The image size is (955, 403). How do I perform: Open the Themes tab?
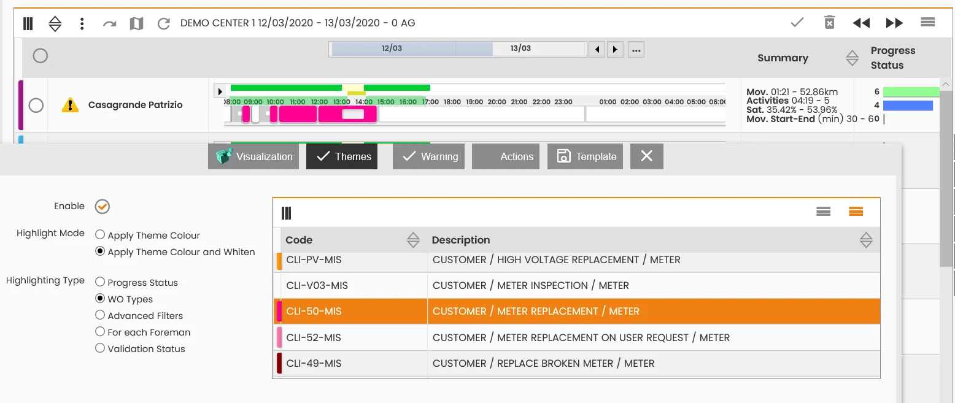[342, 156]
